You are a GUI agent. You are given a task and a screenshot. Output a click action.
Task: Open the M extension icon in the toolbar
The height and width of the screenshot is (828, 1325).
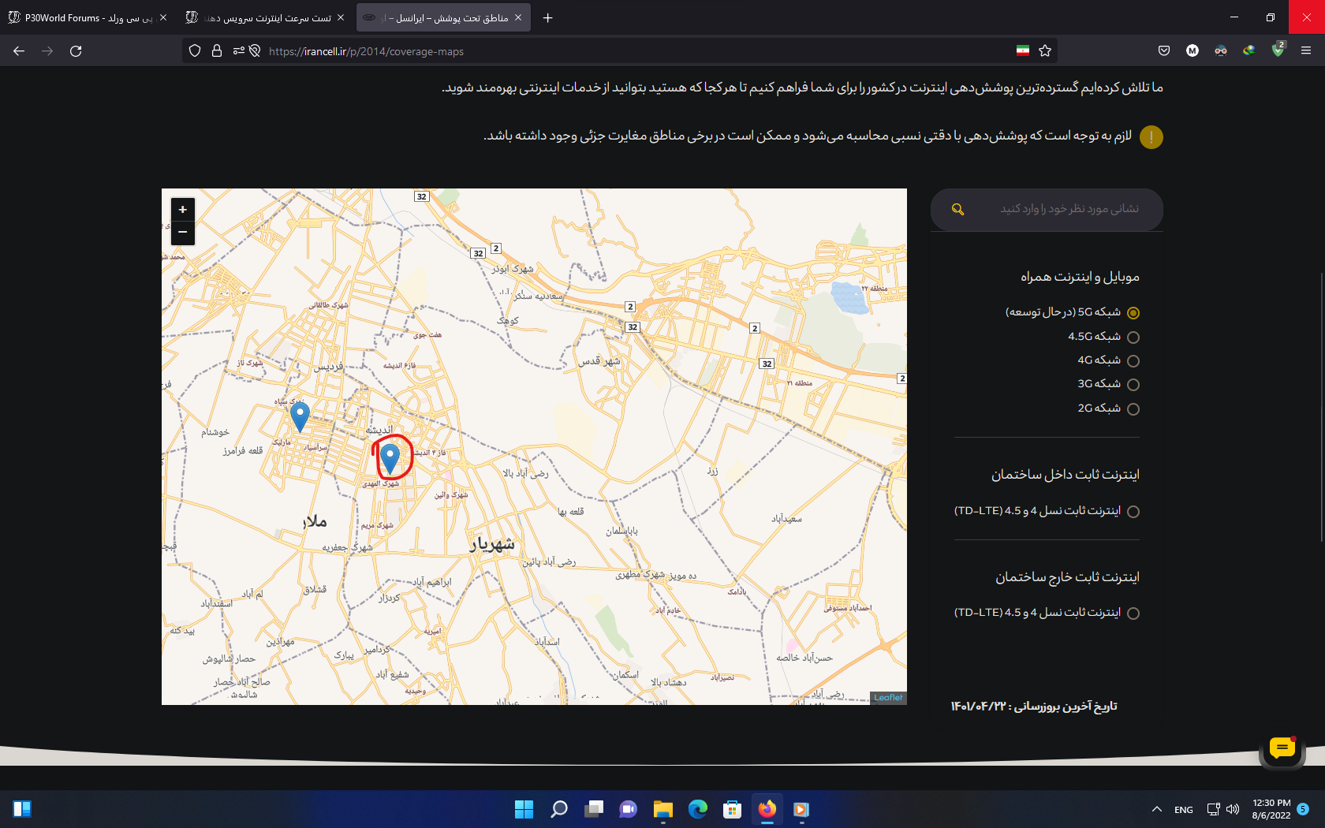pos(1192,50)
